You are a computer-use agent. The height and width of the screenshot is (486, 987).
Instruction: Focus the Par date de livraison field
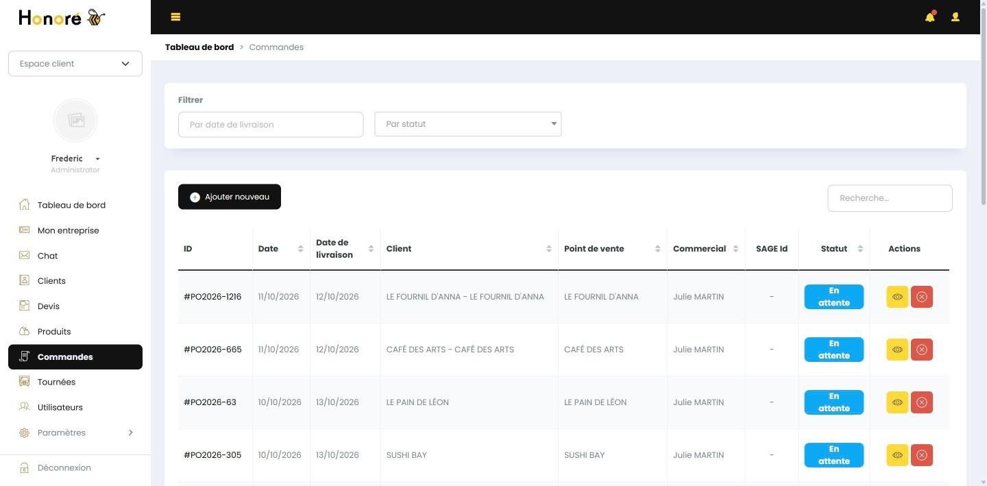click(271, 125)
